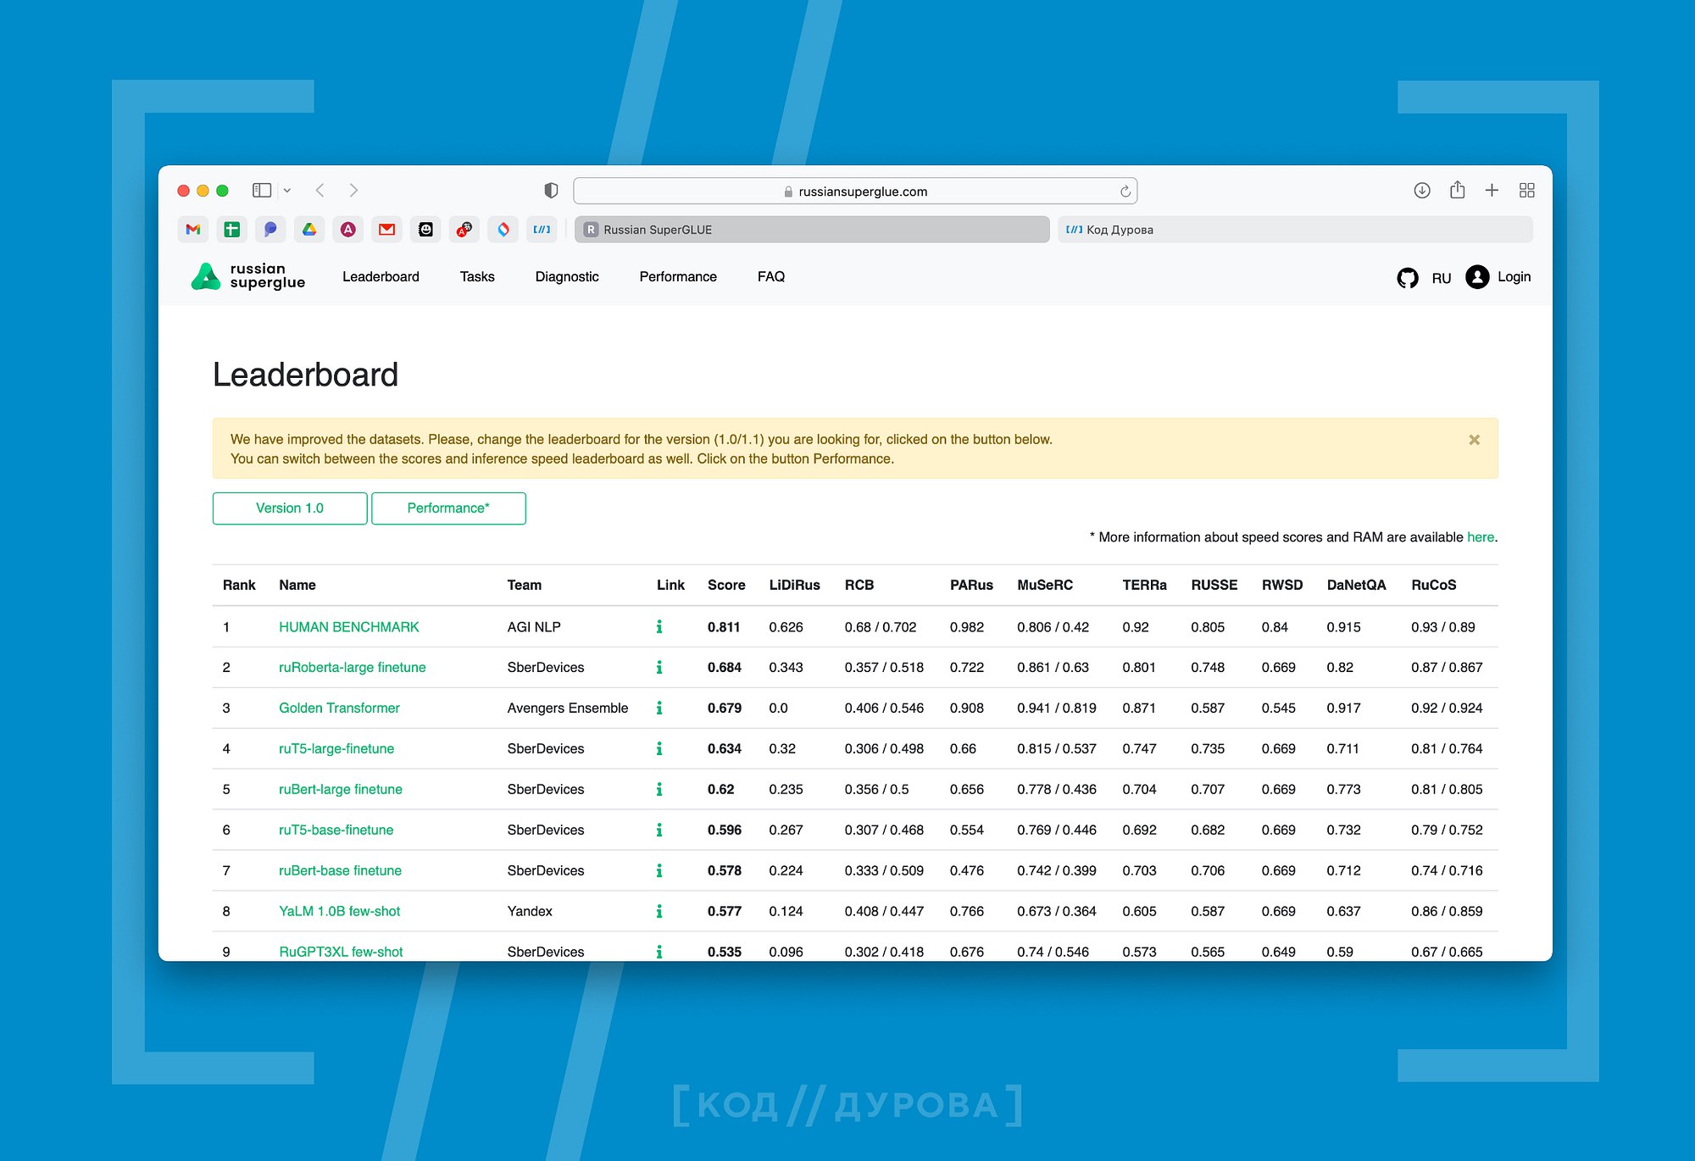1695x1161 pixels.
Task: Open the Tasks menu item
Action: (477, 277)
